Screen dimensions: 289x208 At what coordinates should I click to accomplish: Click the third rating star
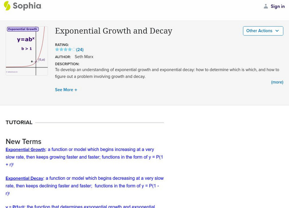click(65, 49)
